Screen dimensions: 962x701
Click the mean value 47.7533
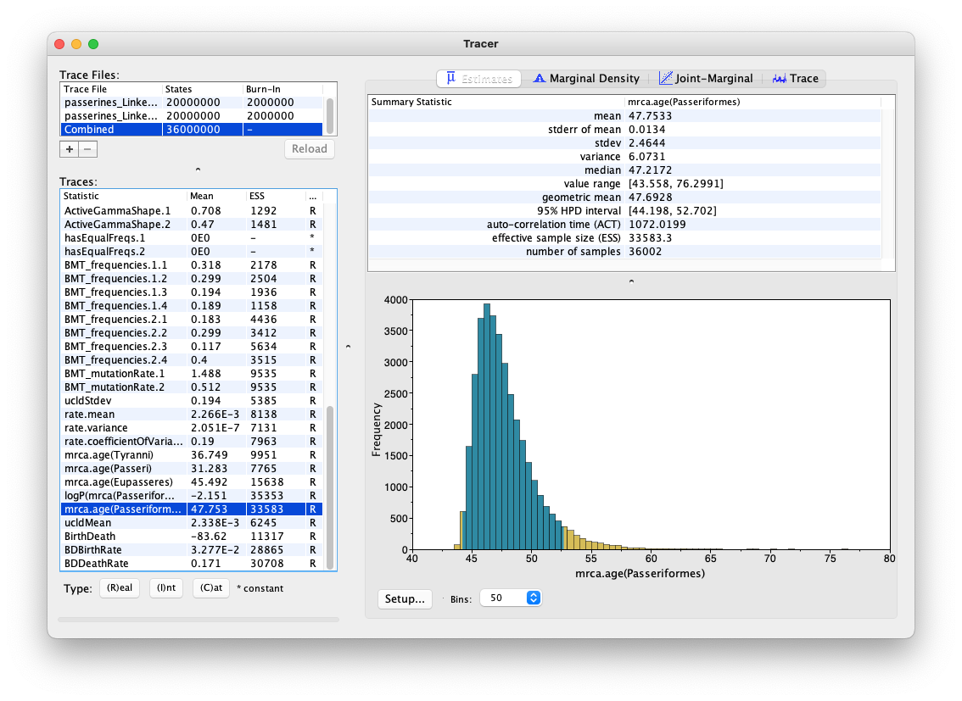(650, 116)
